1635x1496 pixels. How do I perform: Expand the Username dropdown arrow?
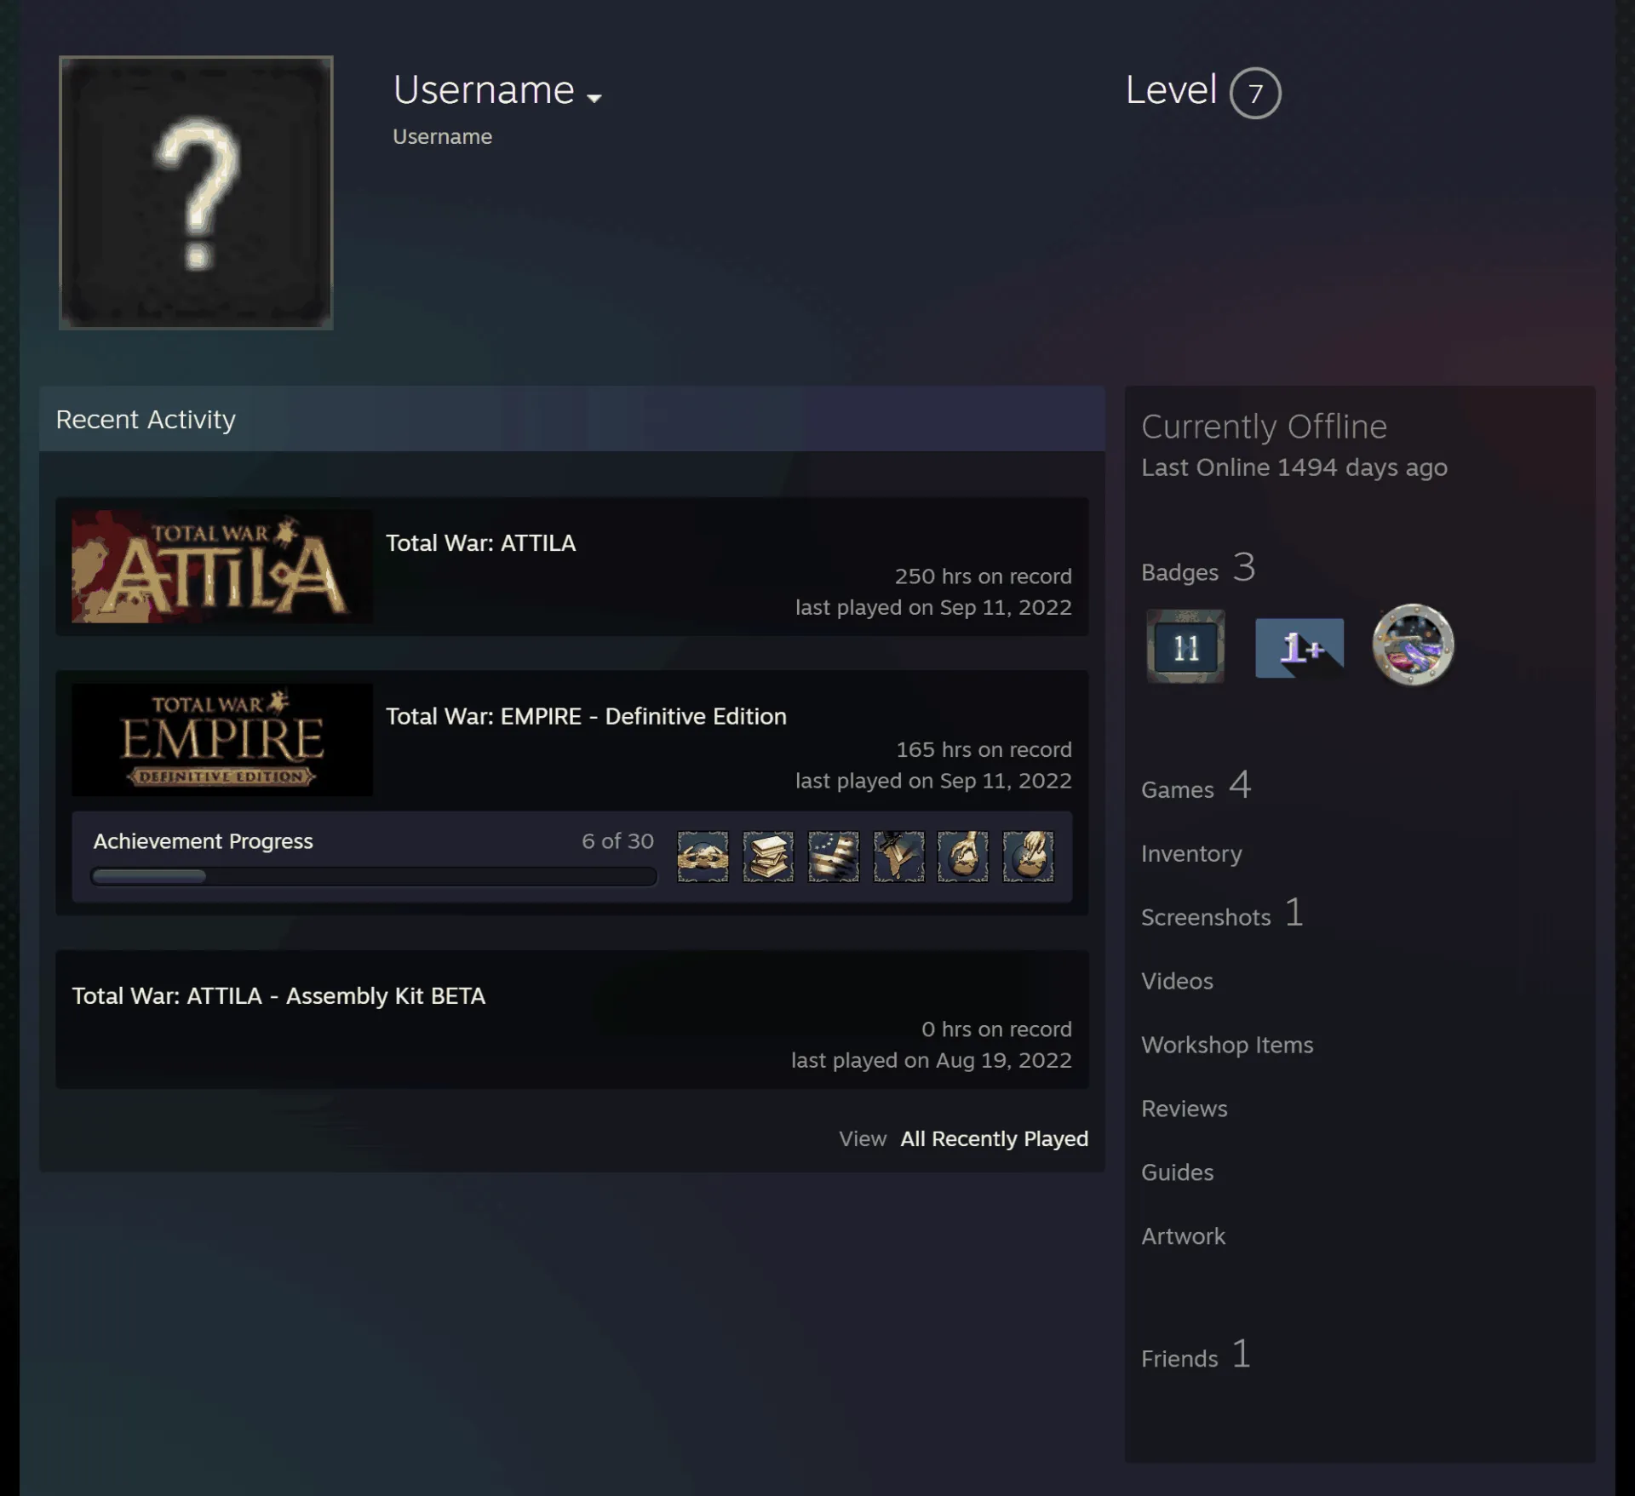point(594,98)
